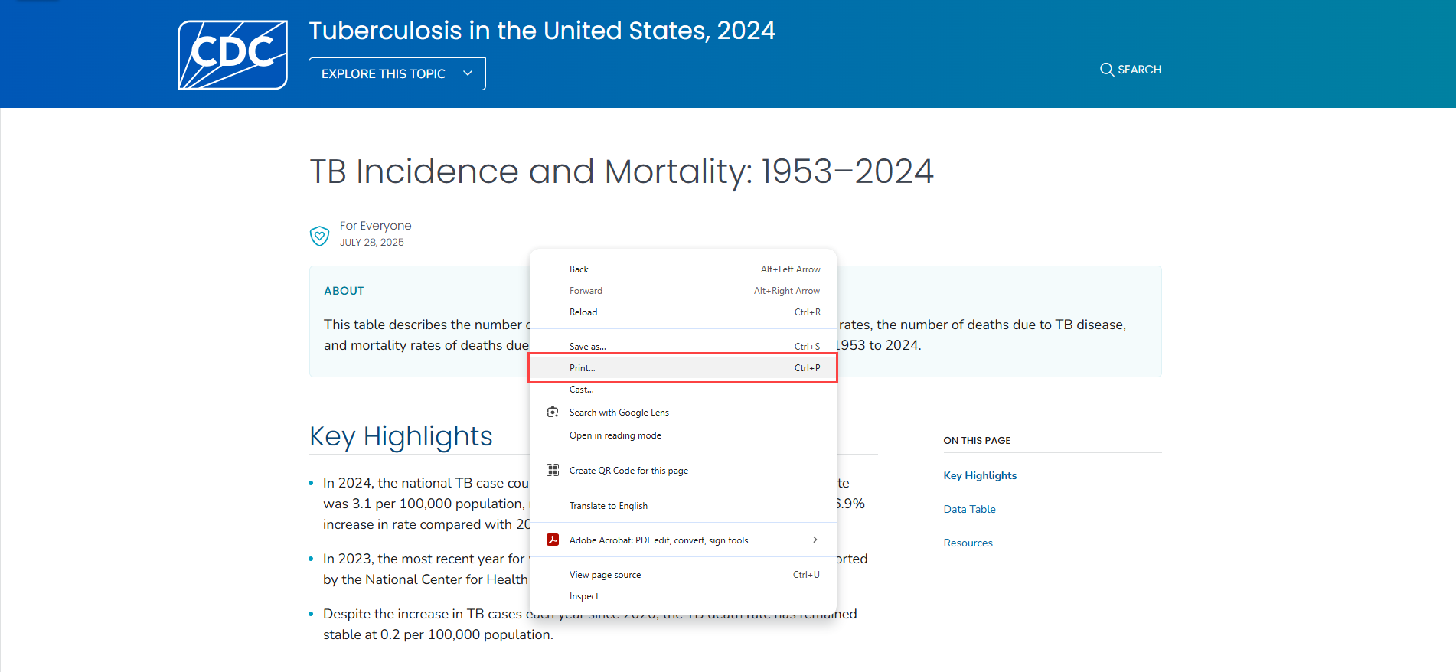1456x672 pixels.
Task: Click the Adobe Acrobat icon
Action: click(553, 540)
